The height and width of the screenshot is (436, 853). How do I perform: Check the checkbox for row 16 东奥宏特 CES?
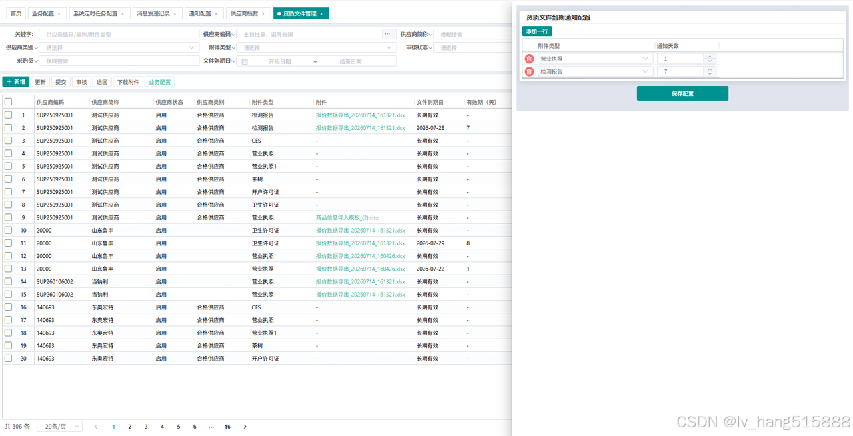(x=8, y=307)
